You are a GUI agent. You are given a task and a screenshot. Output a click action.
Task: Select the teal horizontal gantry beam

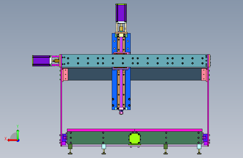click(x=134, y=61)
